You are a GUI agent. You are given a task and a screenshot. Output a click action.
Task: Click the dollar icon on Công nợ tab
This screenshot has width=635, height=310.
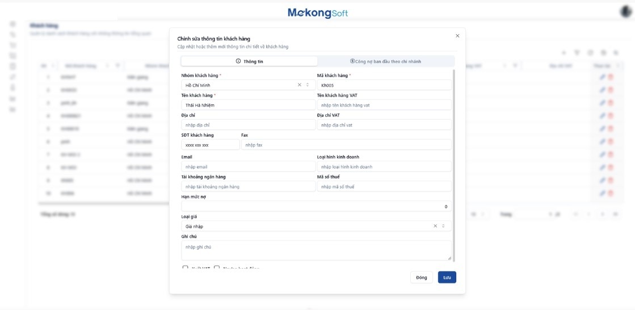pos(352,61)
